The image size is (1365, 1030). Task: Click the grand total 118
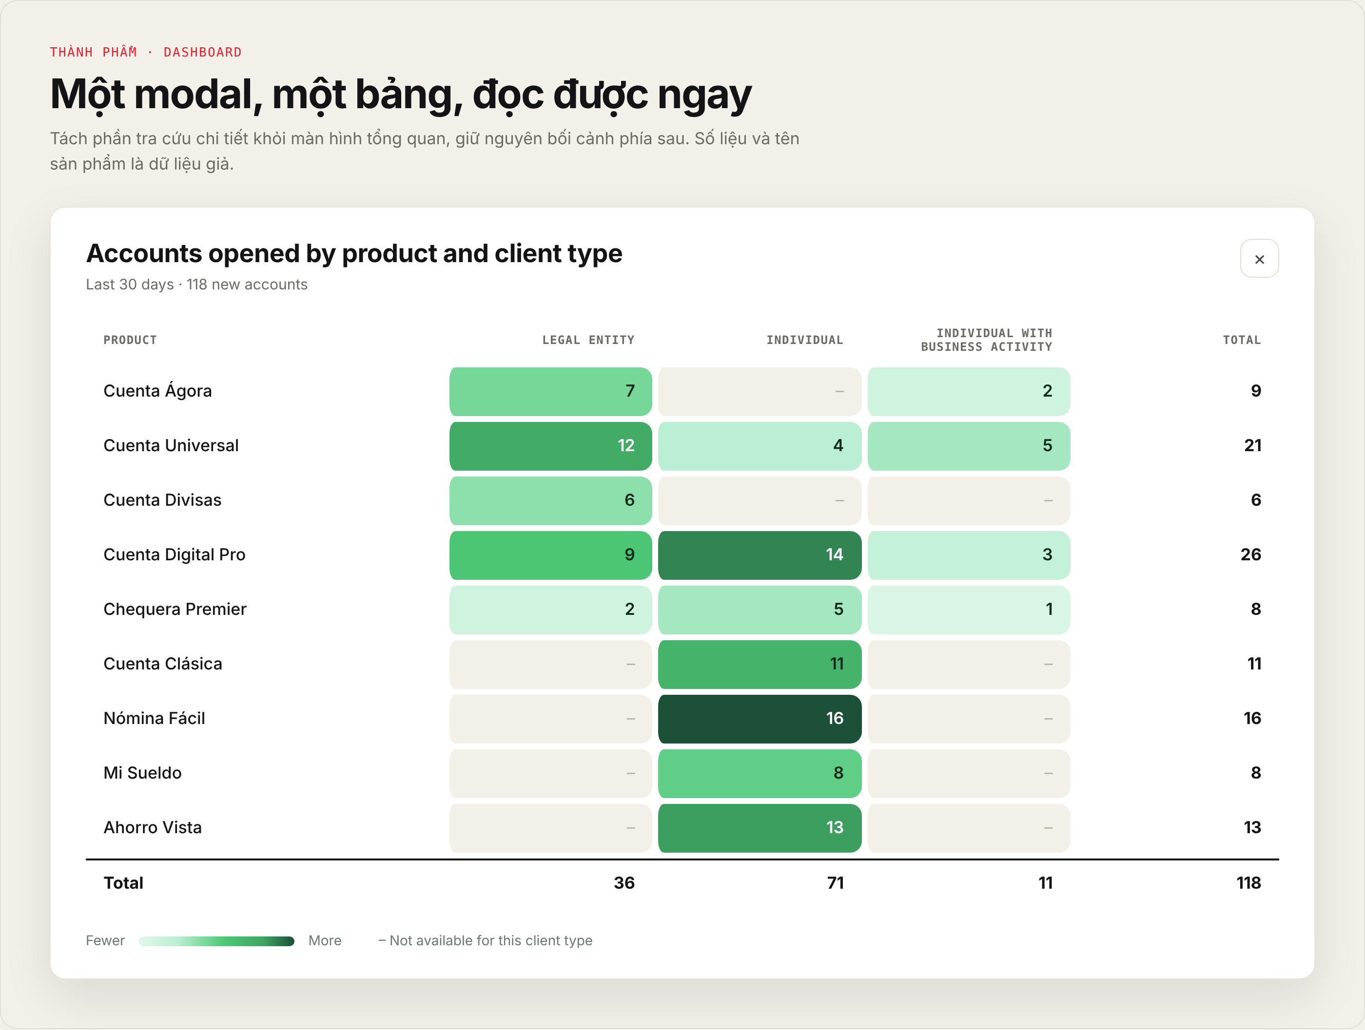pyautogui.click(x=1248, y=883)
